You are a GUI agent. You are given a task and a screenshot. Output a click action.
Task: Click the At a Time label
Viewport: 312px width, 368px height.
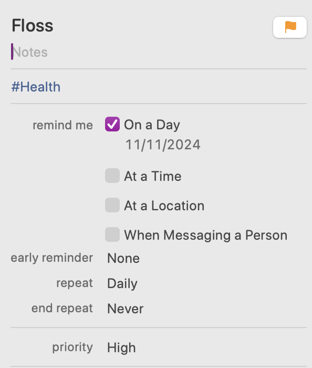point(153,176)
